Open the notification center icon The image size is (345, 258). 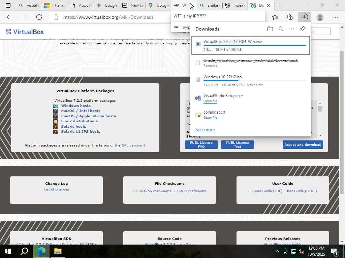[334, 251]
